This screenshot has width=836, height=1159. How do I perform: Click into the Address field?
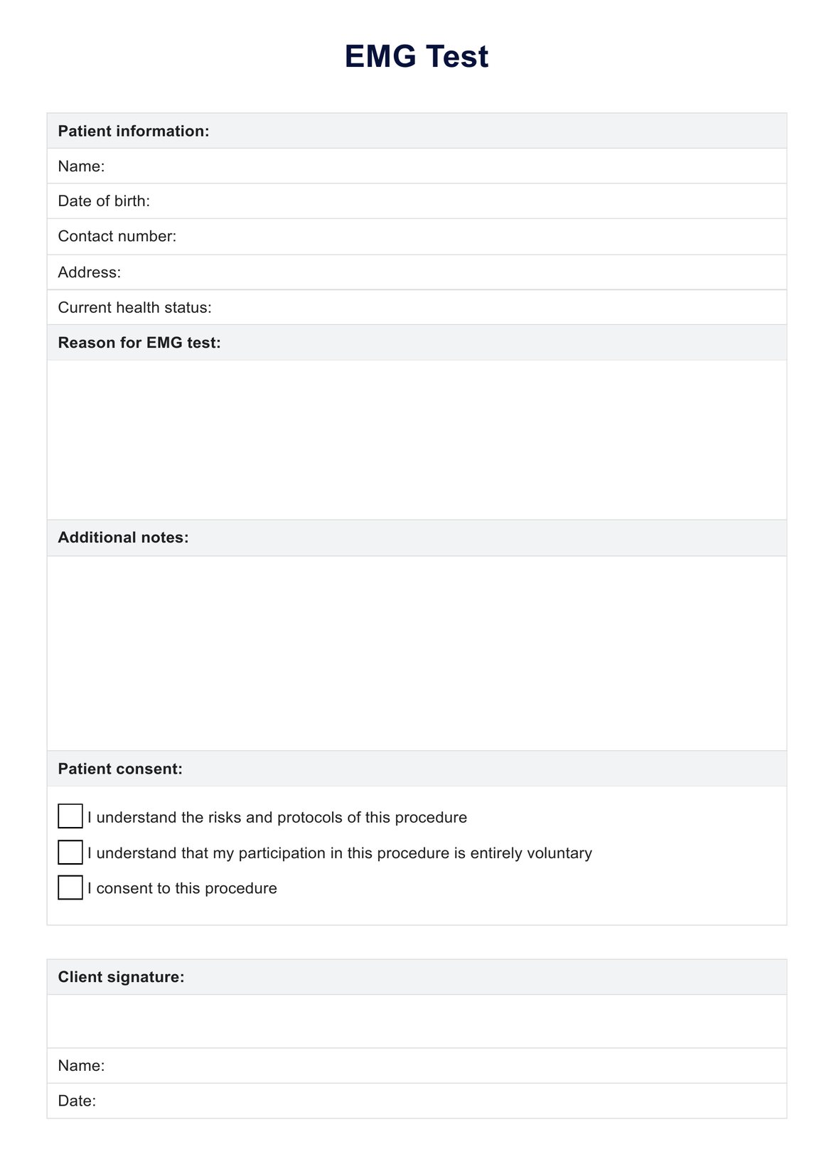[448, 272]
